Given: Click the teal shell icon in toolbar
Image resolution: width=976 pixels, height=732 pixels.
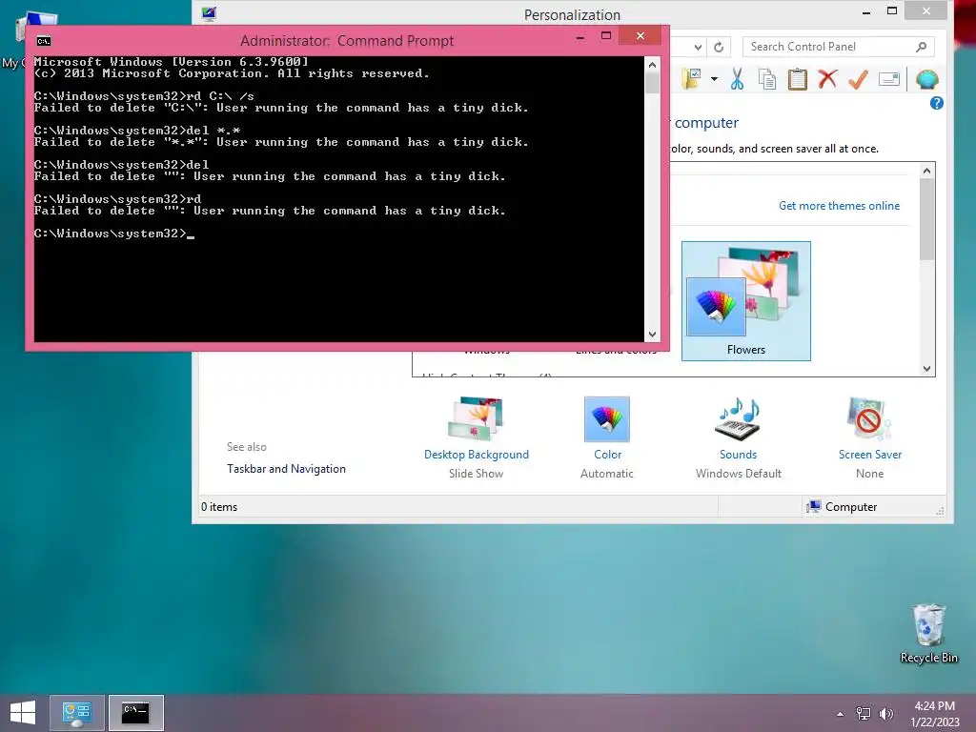Looking at the screenshot, I should (926, 80).
